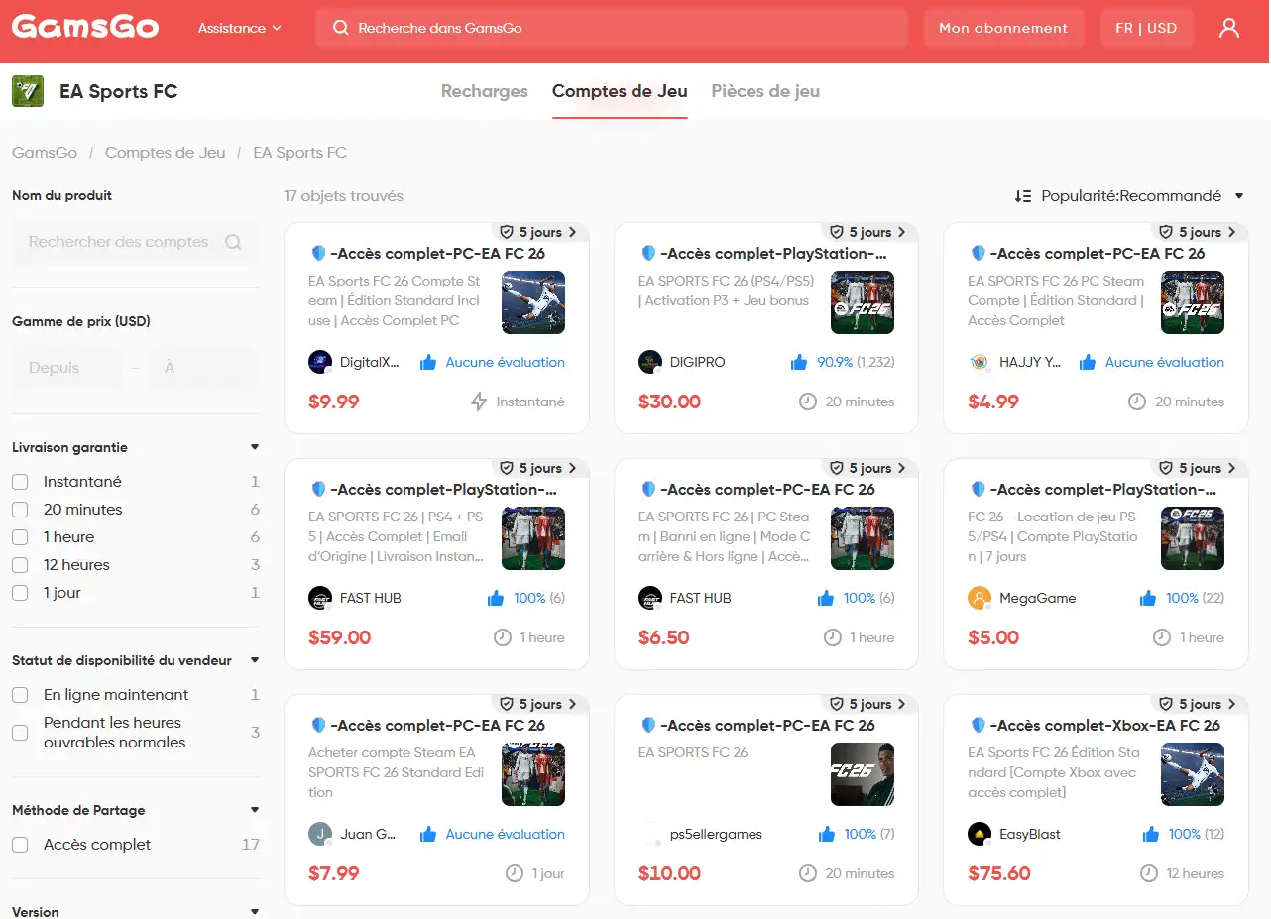Switch to the Pièces de jeu tab
This screenshot has width=1271, height=919.
coord(765,91)
